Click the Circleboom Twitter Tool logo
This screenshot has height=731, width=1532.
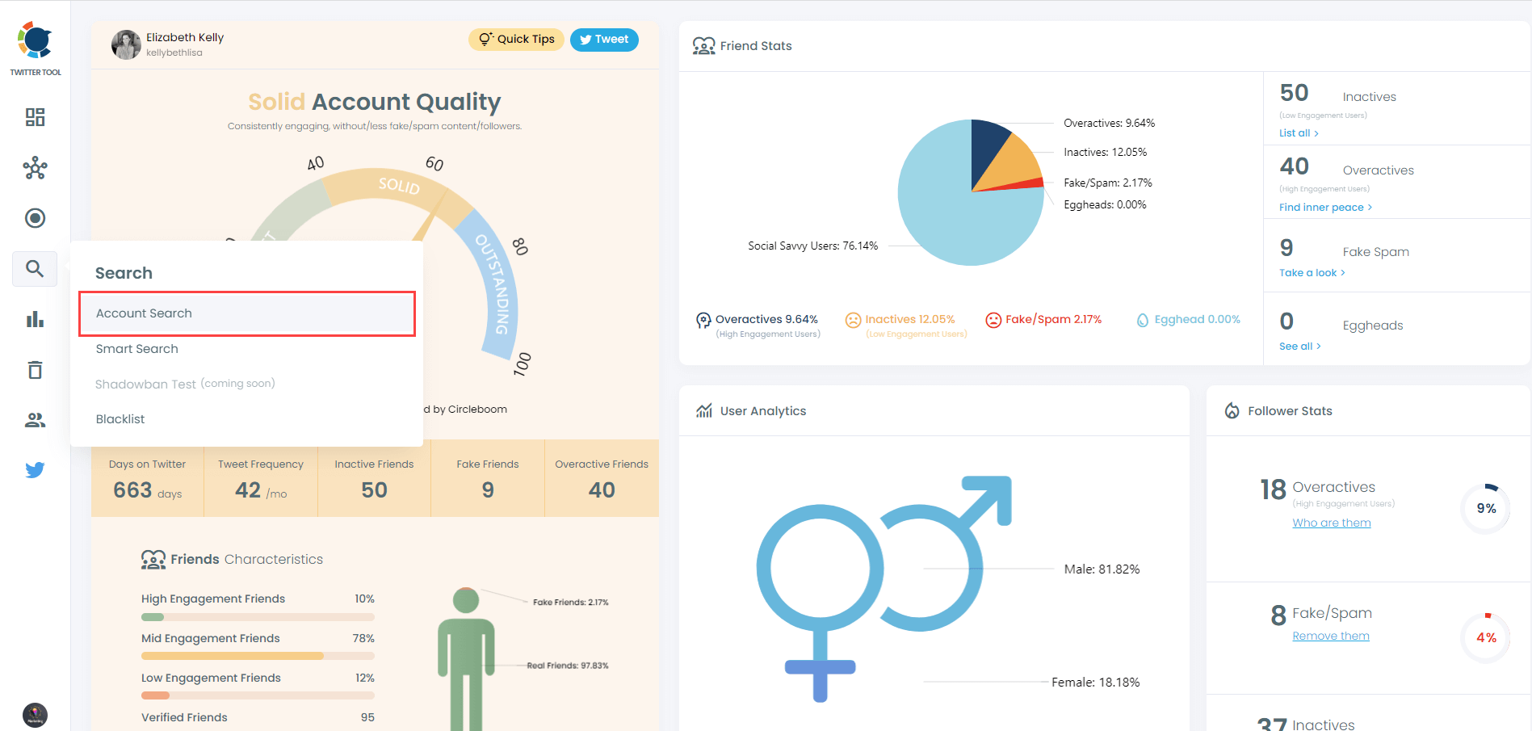[x=35, y=39]
